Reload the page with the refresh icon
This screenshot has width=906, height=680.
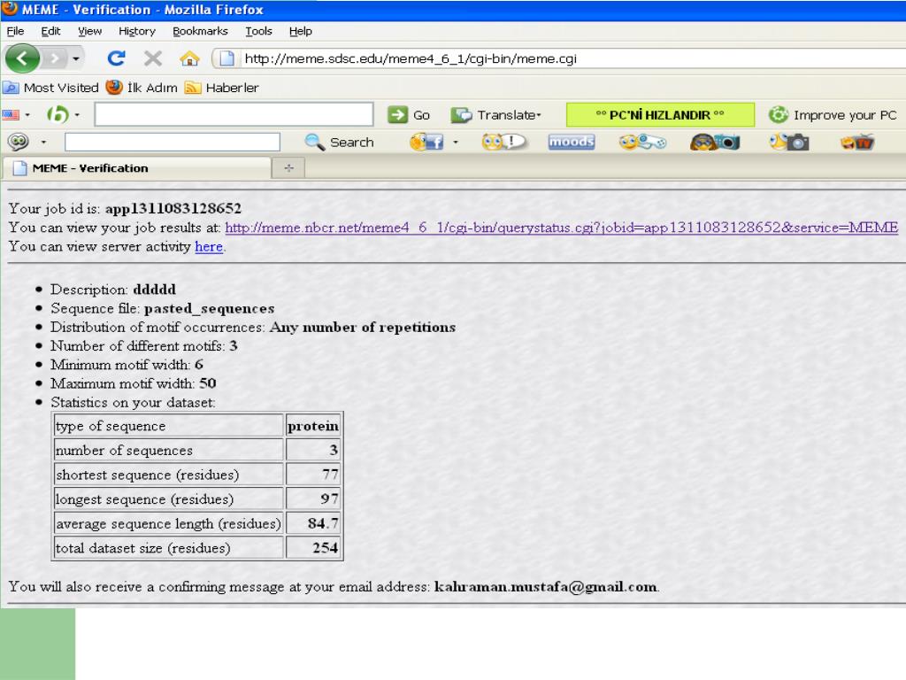(x=116, y=58)
